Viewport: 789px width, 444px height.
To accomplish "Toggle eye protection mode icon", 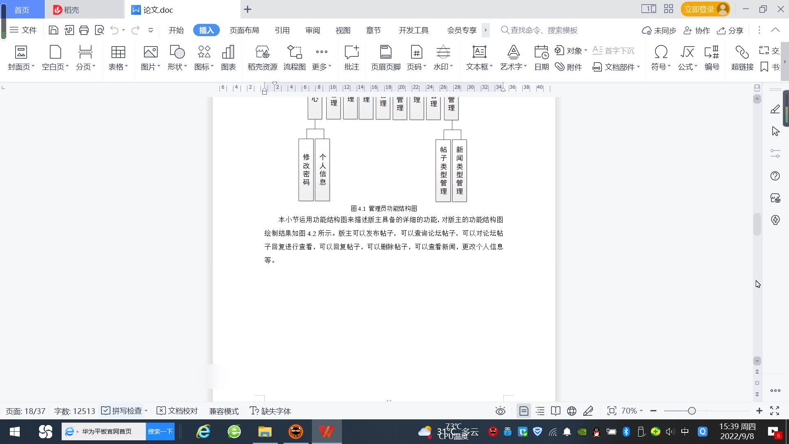I will (500, 411).
